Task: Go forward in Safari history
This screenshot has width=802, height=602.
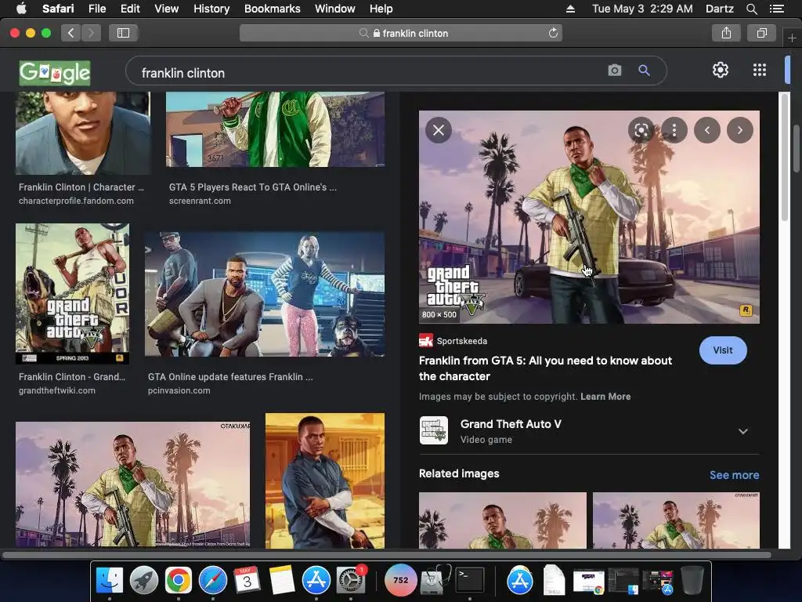Action: pyautogui.click(x=91, y=33)
